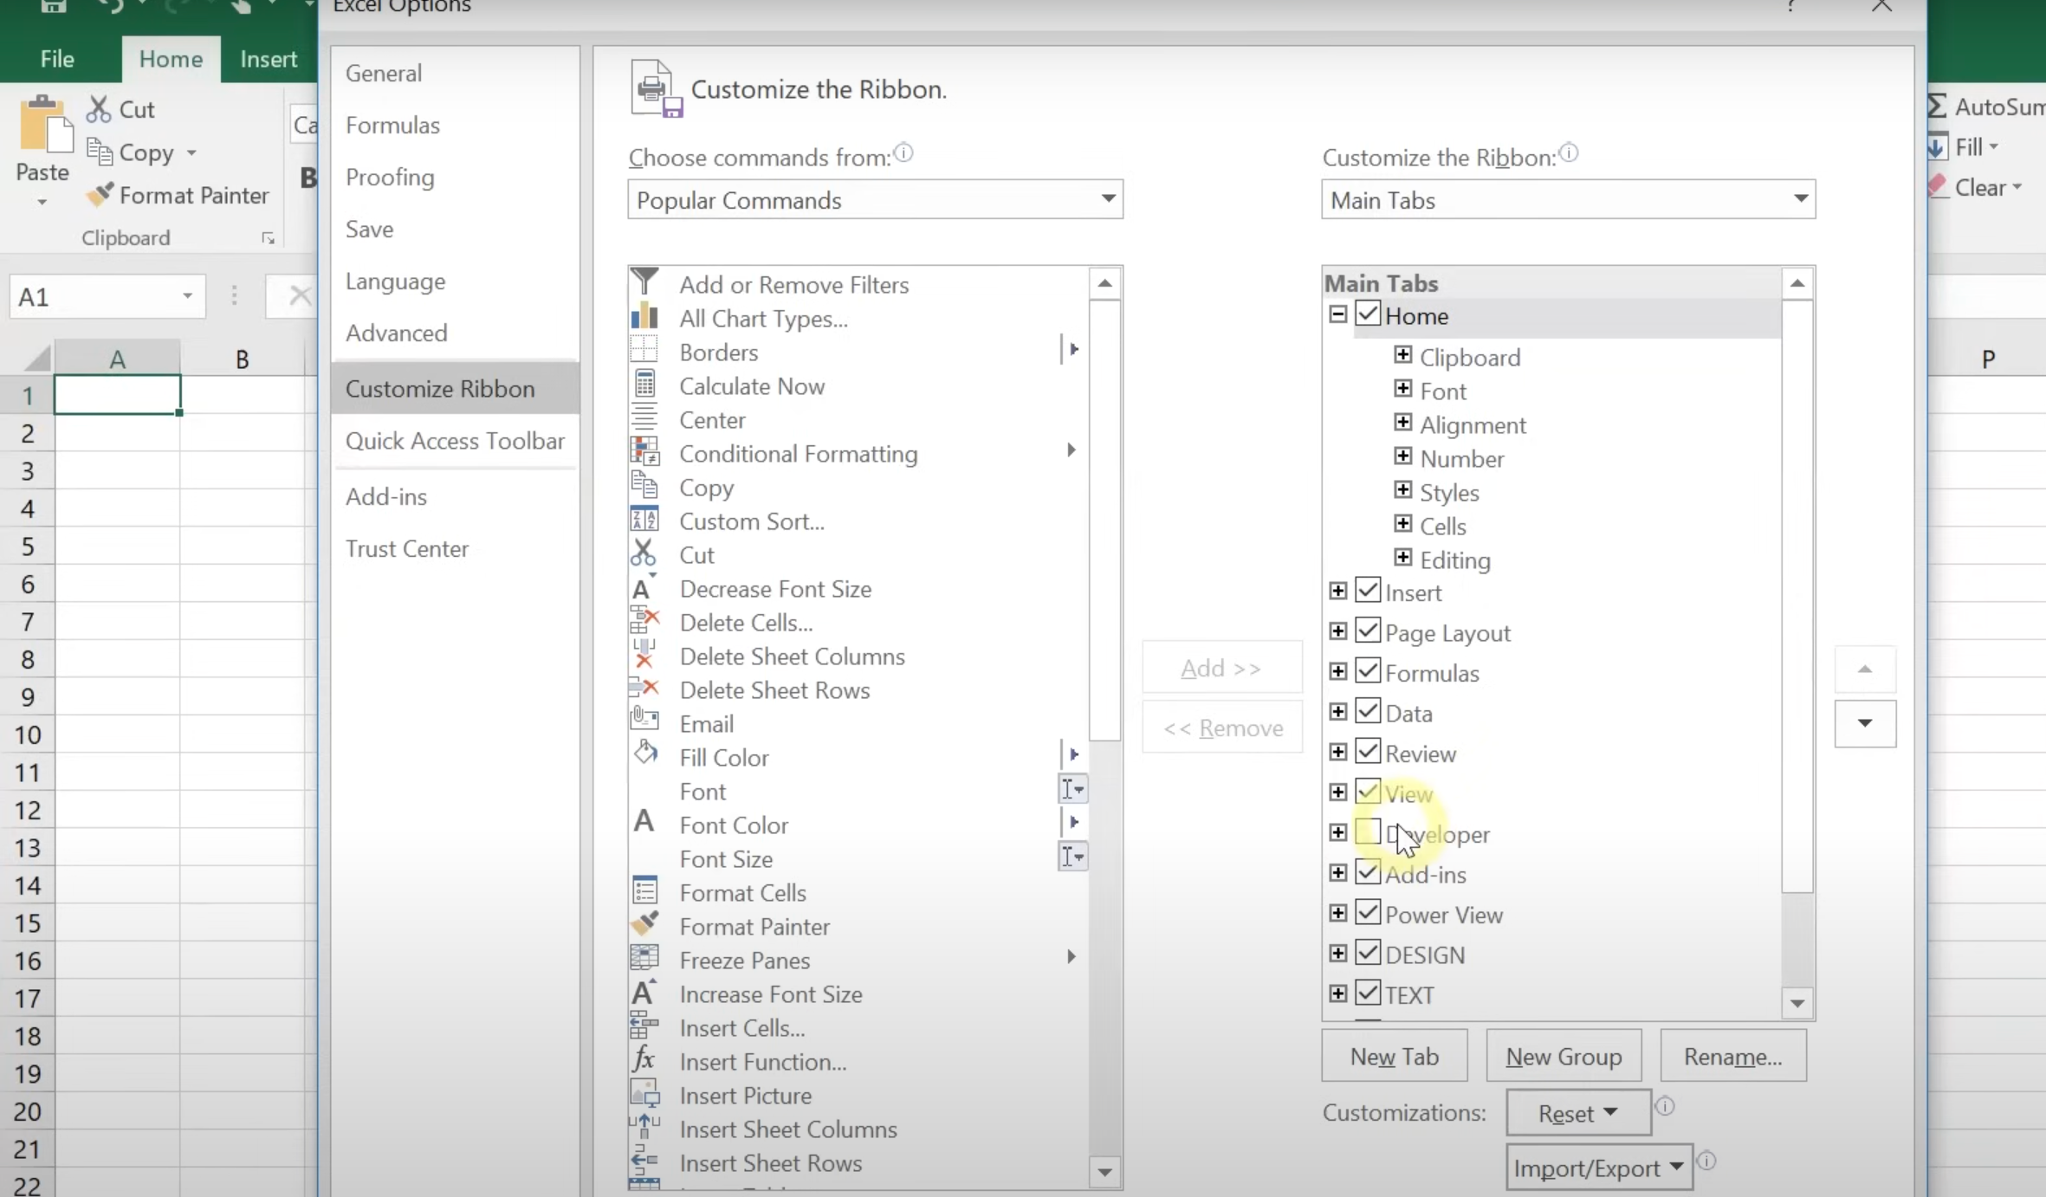Click the Format Painter brush icon in list
Image resolution: width=2046 pixels, height=1197 pixels.
coord(644,924)
